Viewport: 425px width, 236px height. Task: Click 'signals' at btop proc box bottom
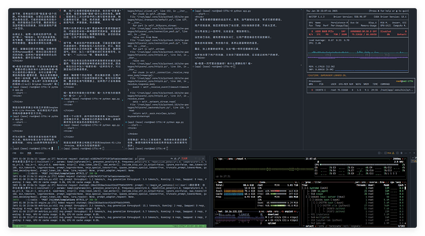[x=356, y=226]
